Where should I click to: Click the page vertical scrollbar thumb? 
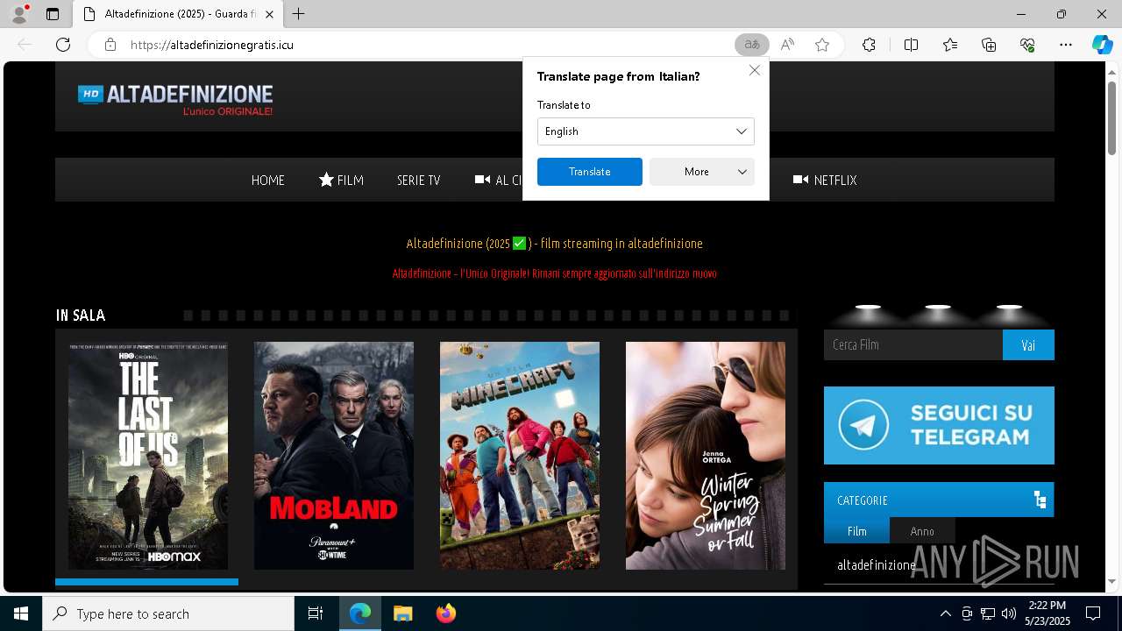(1112, 117)
